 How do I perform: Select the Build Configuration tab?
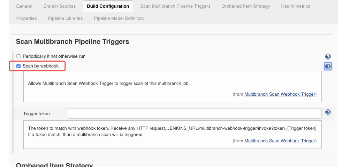[108, 6]
